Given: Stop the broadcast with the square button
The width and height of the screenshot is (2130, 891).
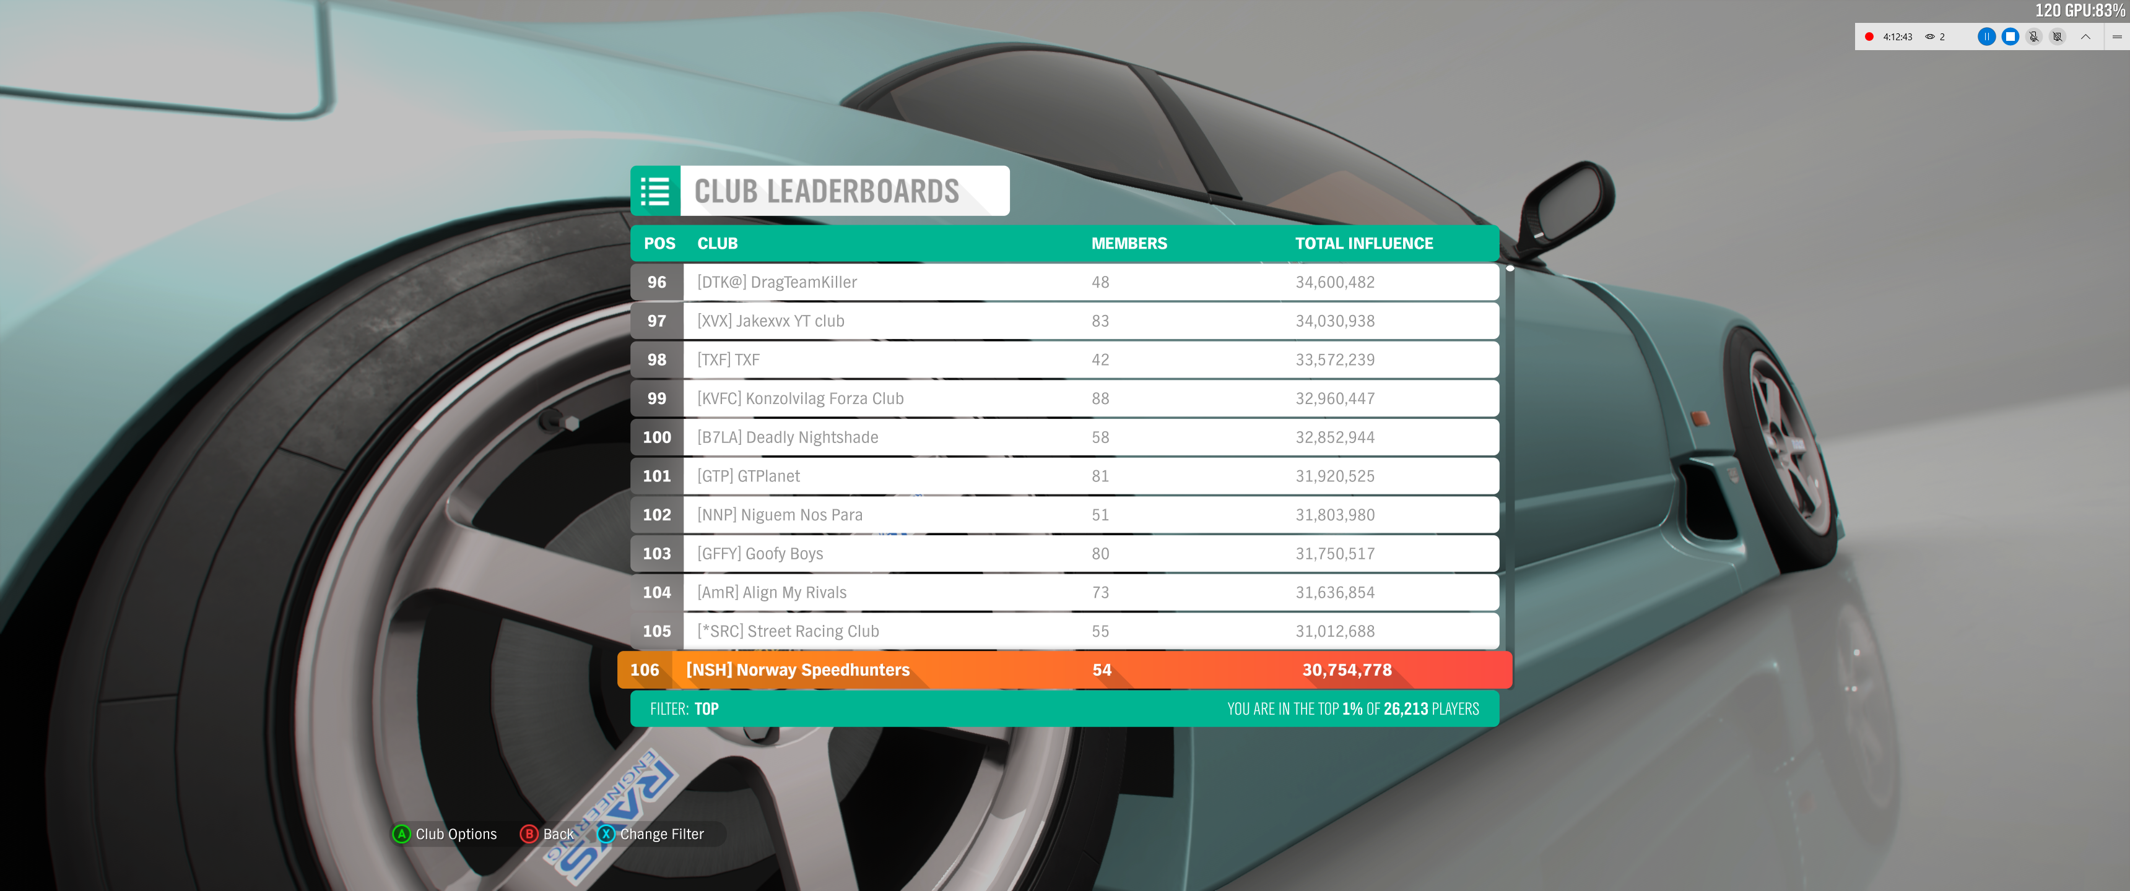Looking at the screenshot, I should (x=2010, y=37).
